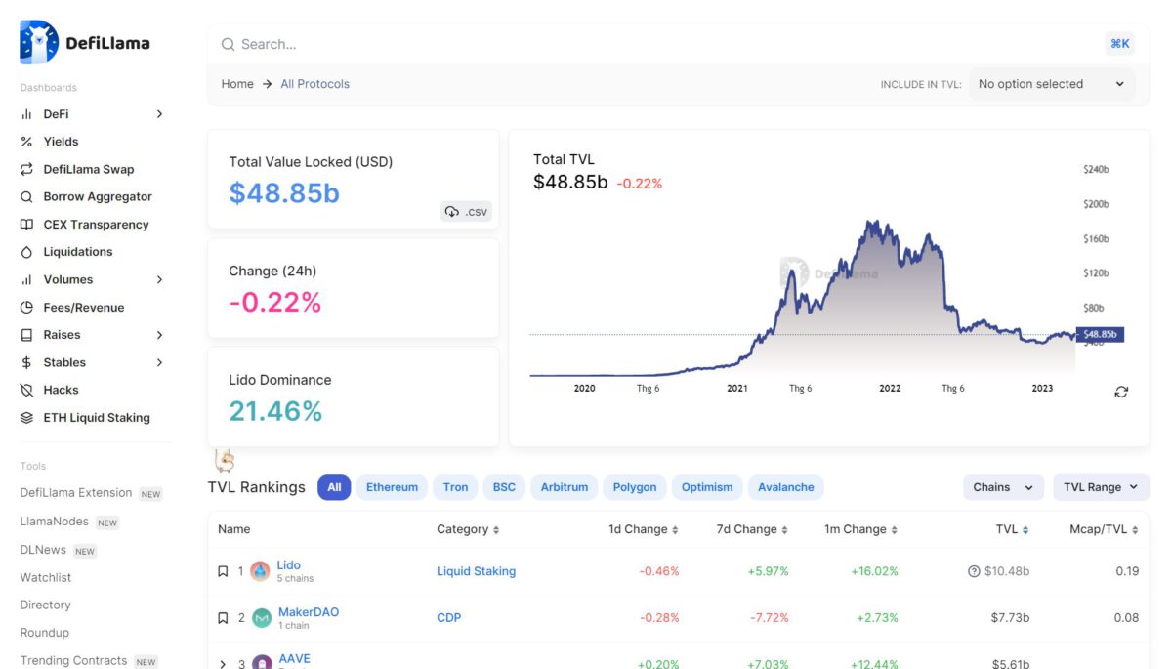Switch to the Arbitrum chain tab
This screenshot has width=1172, height=669.
point(564,487)
